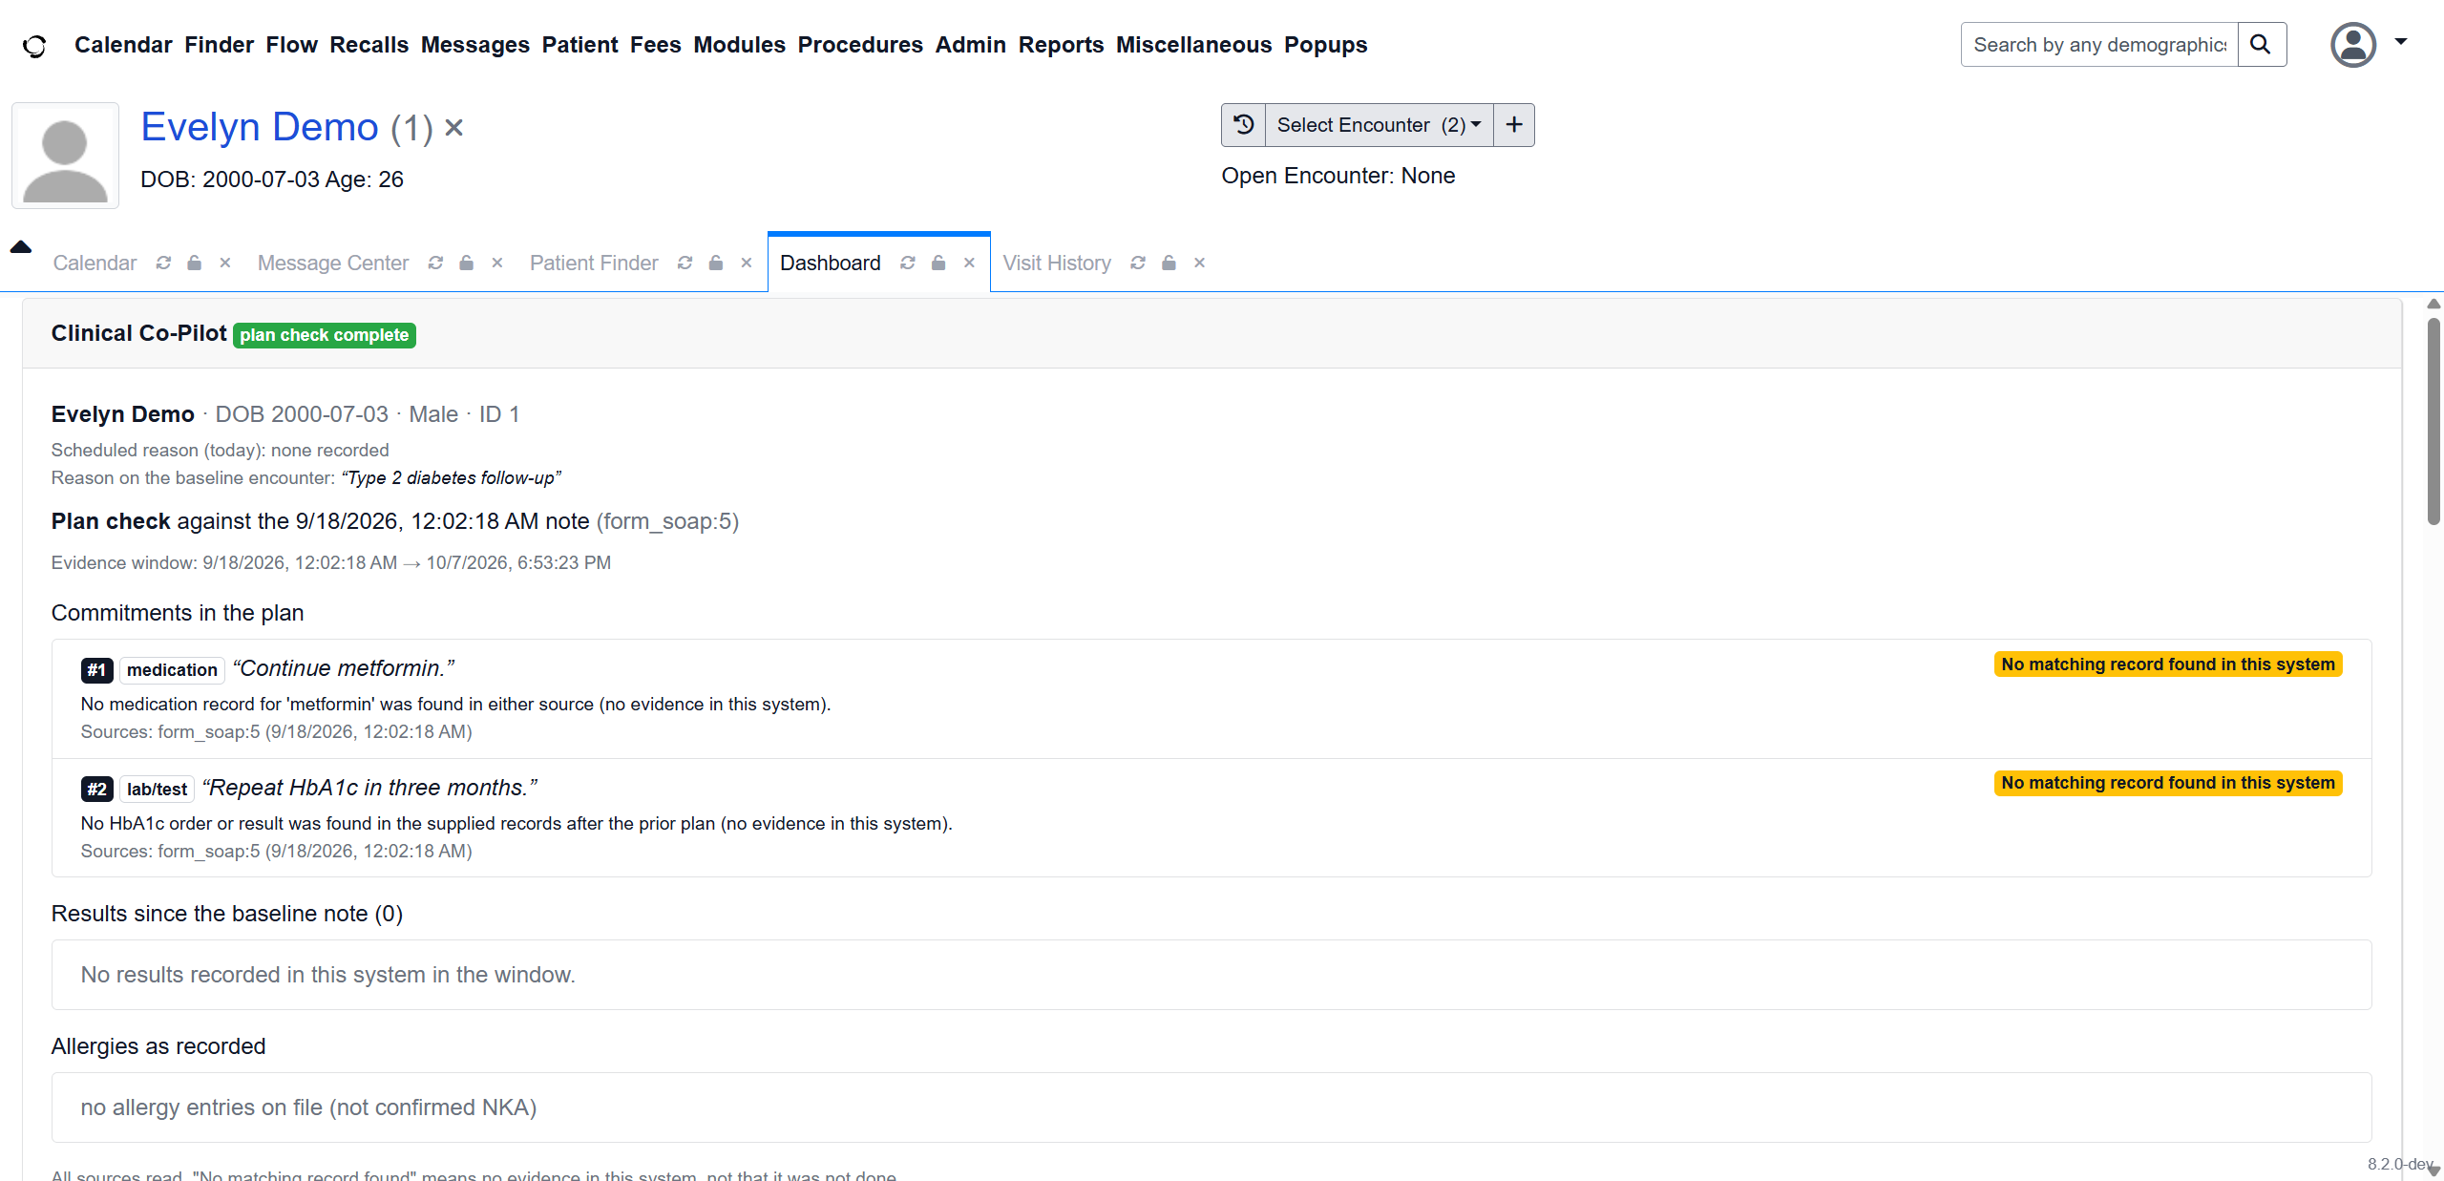Toggle lock on the Calendar tab
This screenshot has width=2444, height=1181.
click(x=195, y=263)
